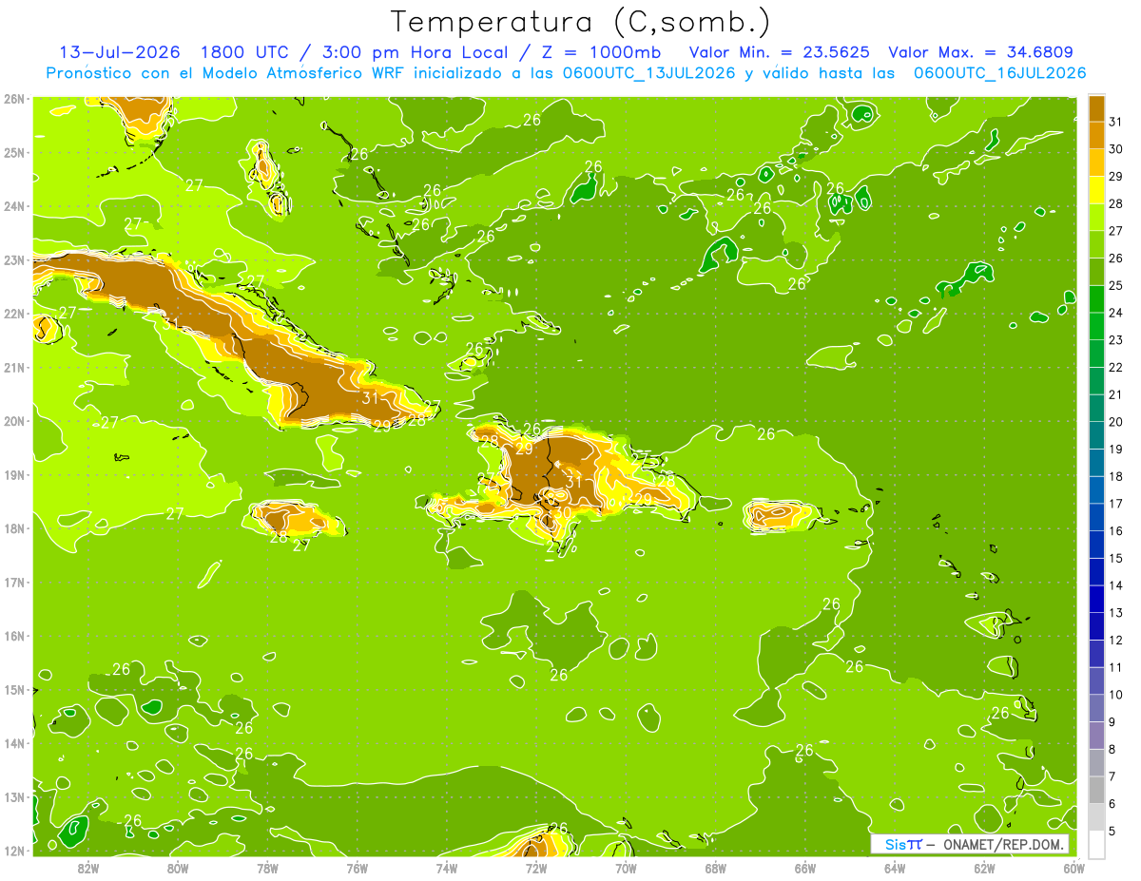Click the color scale label '15'
This screenshot has width=1141, height=881.
click(1116, 558)
